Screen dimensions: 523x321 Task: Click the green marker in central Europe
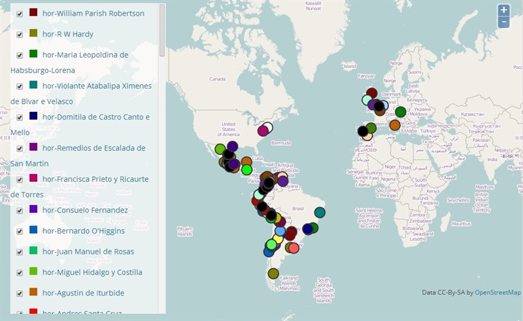(401, 112)
